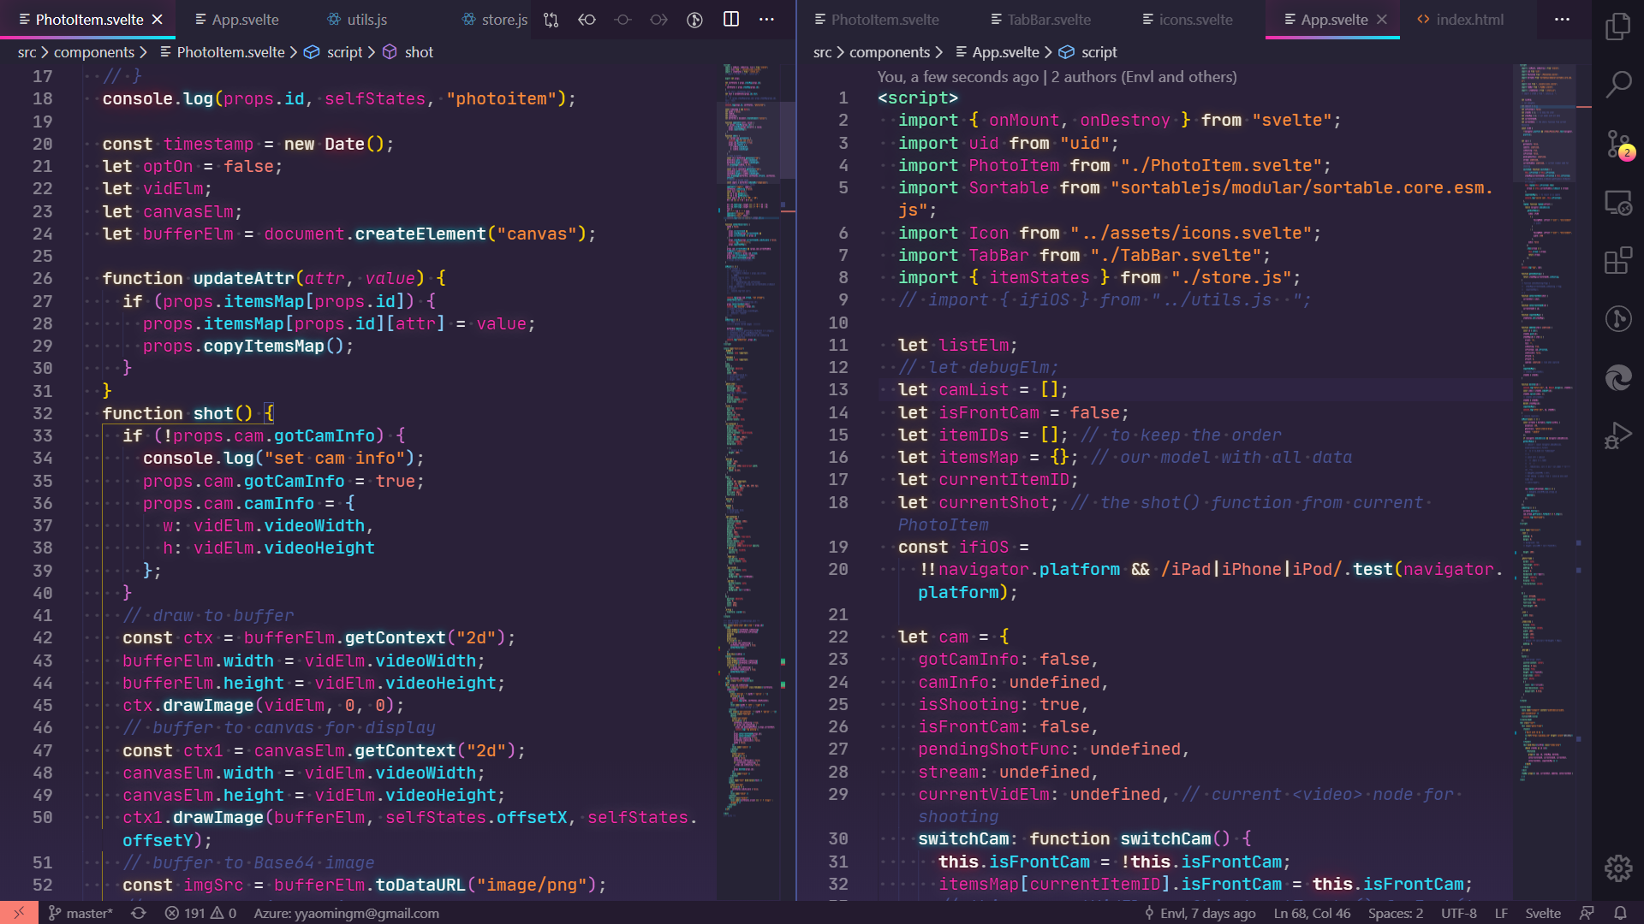Open the Remote Explorer icon
This screenshot has height=924, width=1644.
(x=1617, y=202)
